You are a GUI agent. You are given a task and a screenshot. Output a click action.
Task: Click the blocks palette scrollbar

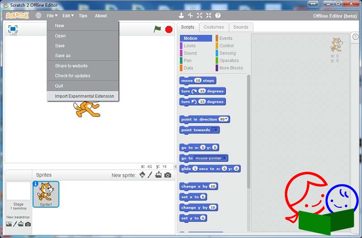(x=248, y=131)
